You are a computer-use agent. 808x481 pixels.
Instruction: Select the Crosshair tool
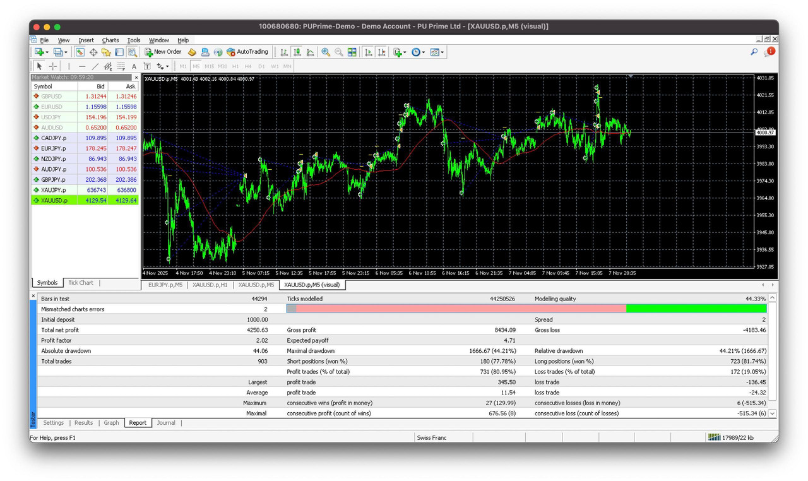[x=52, y=66]
